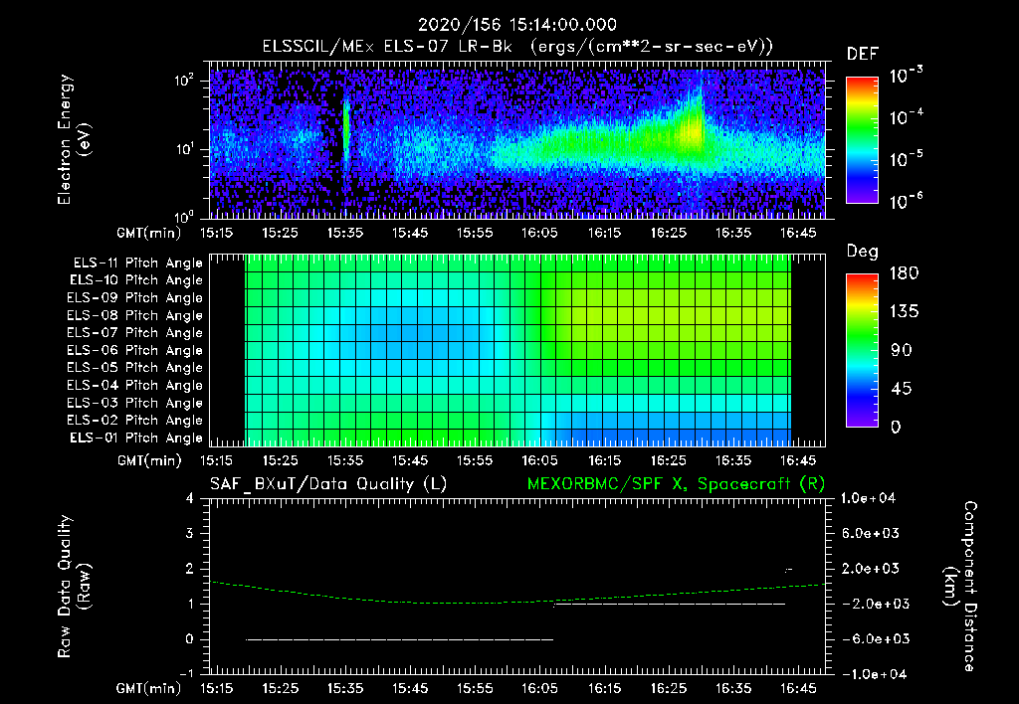Click the 10^-6 tick on DEF color bar

(x=906, y=201)
